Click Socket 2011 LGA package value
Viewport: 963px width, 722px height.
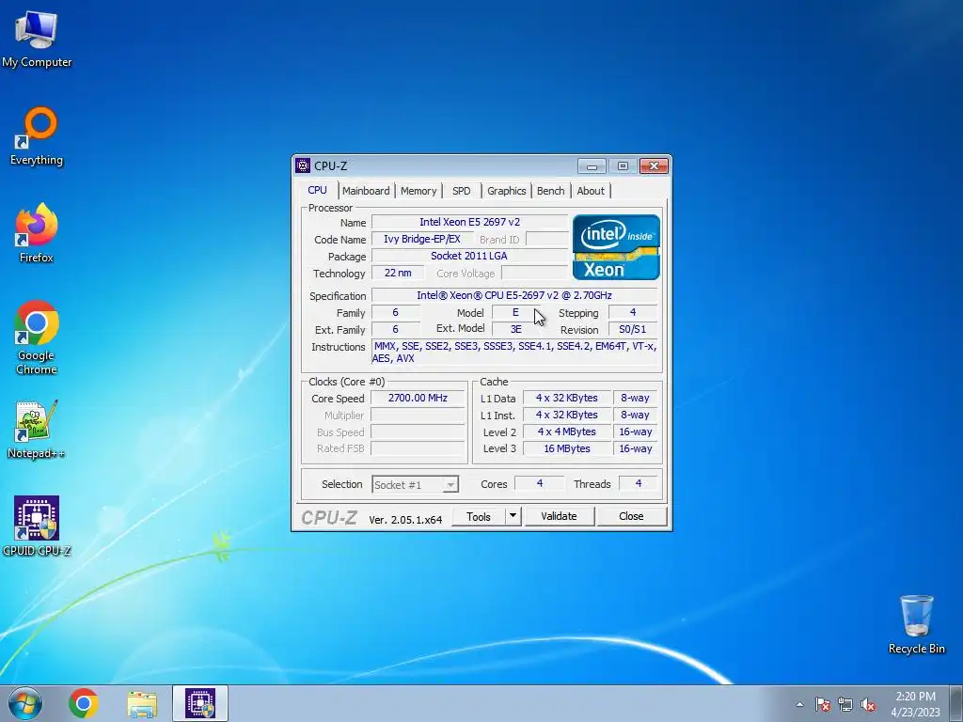point(470,256)
